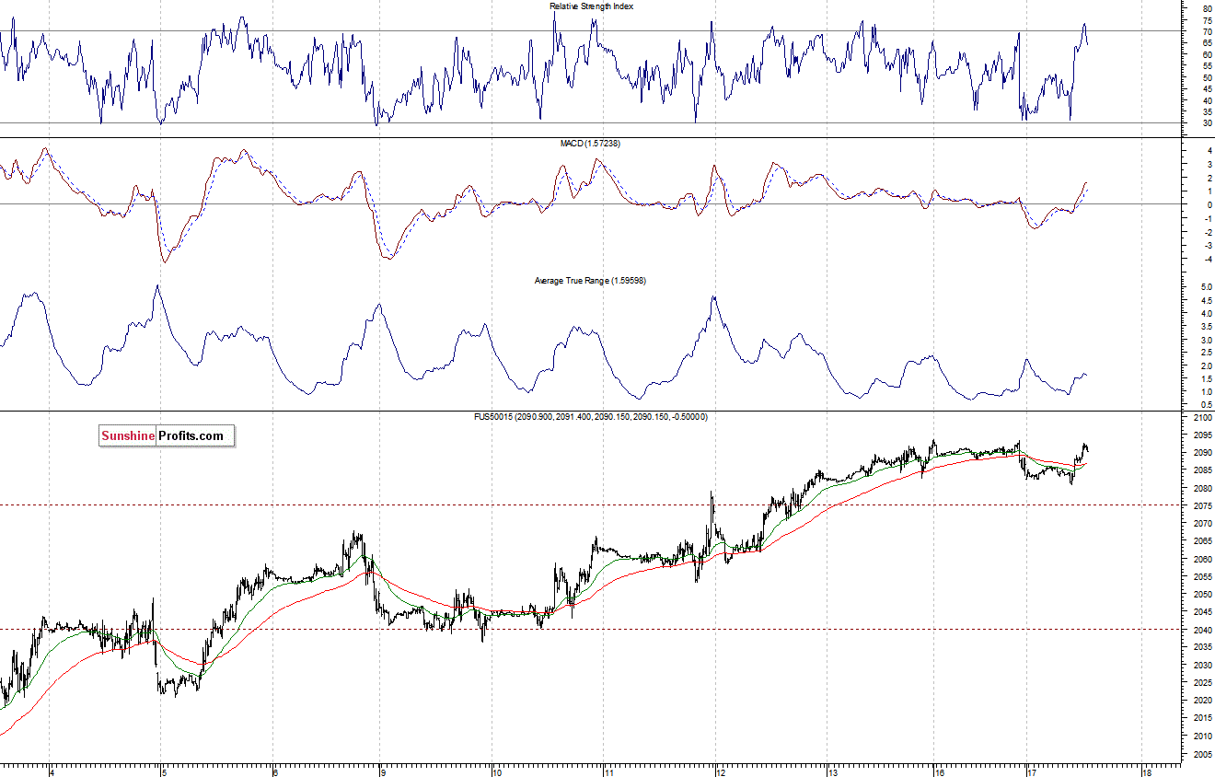Image resolution: width=1215 pixels, height=777 pixels.
Task: Click RSI axis value 80
Action: [x=1207, y=8]
